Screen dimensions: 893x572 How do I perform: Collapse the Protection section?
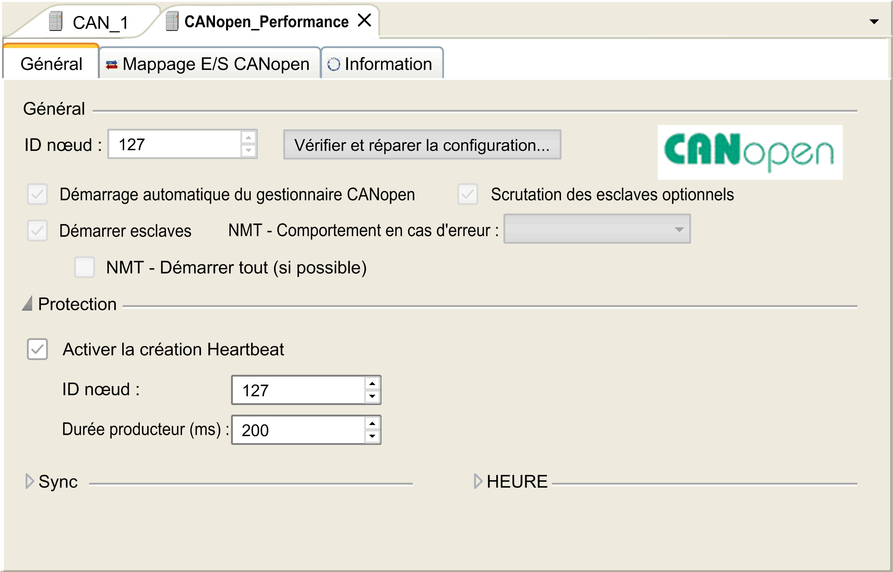(28, 304)
